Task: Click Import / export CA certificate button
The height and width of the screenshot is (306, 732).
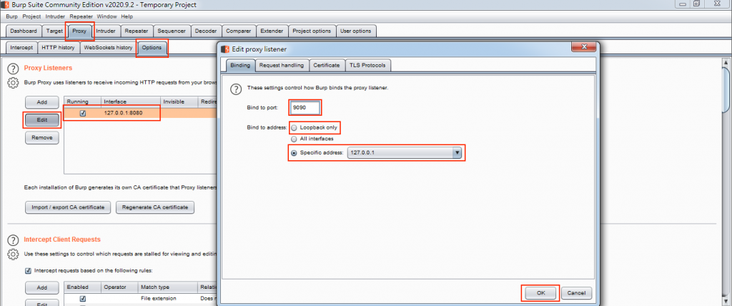Action: 68,207
